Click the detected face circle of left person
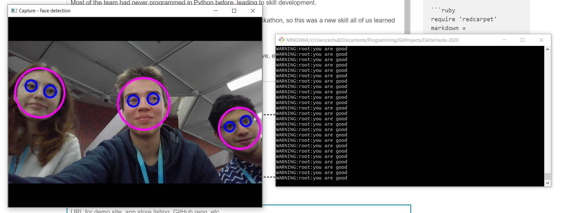The image size is (575, 213). (40, 93)
